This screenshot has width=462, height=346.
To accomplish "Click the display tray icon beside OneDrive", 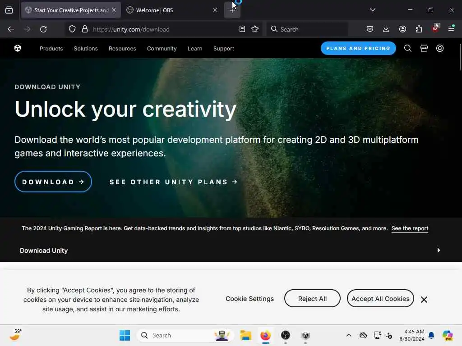I will pyautogui.click(x=377, y=335).
